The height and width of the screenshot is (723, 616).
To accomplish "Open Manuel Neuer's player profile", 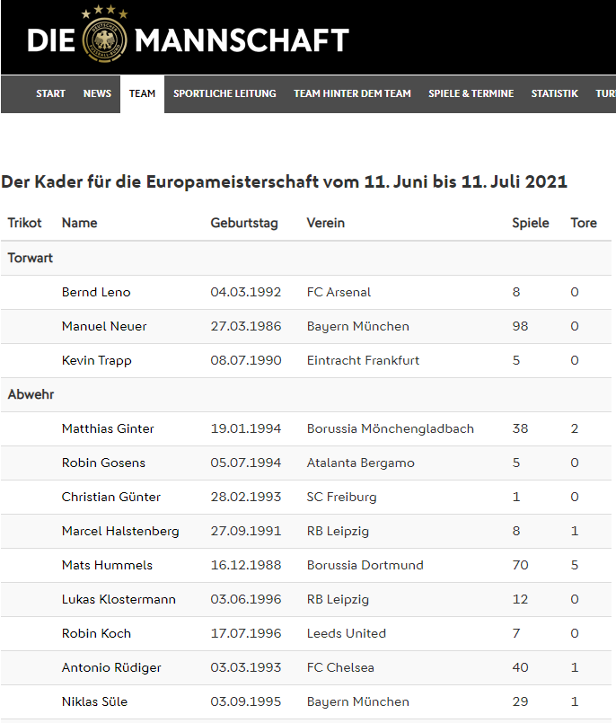I will click(x=104, y=326).
